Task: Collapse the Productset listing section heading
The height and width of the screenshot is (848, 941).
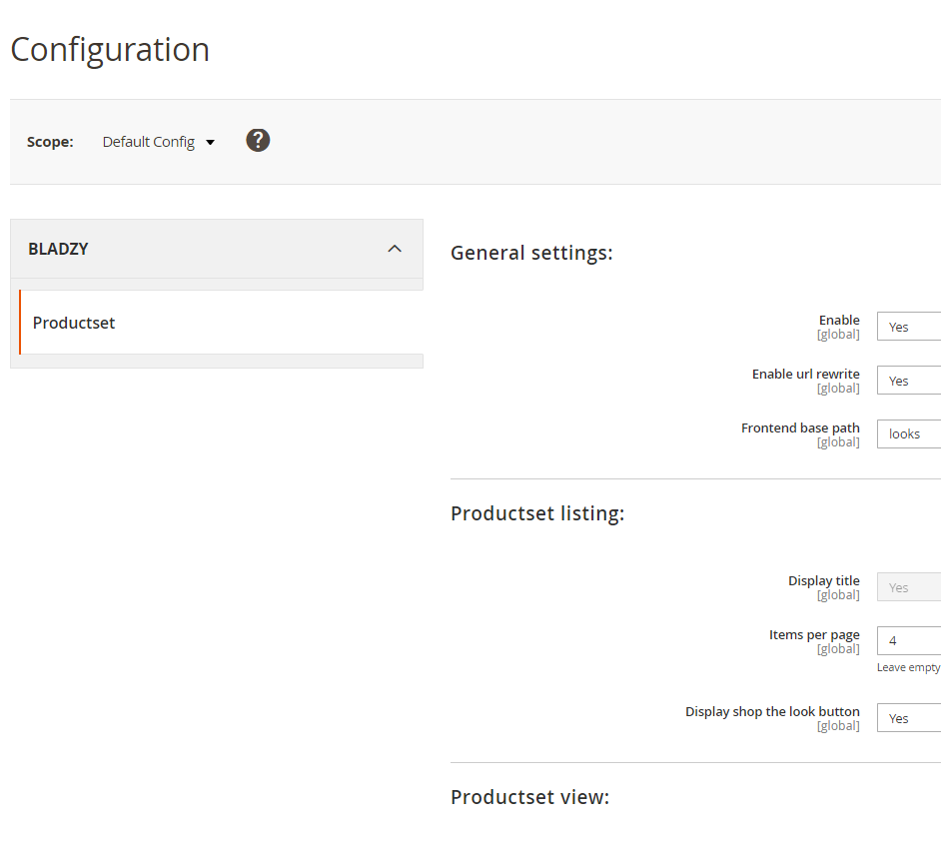Action: (537, 513)
